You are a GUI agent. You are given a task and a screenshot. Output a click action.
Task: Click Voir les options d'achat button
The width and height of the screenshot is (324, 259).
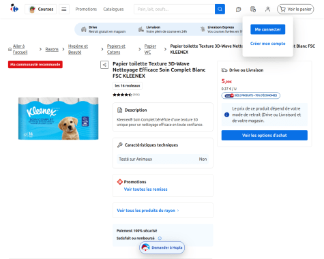pos(265,135)
